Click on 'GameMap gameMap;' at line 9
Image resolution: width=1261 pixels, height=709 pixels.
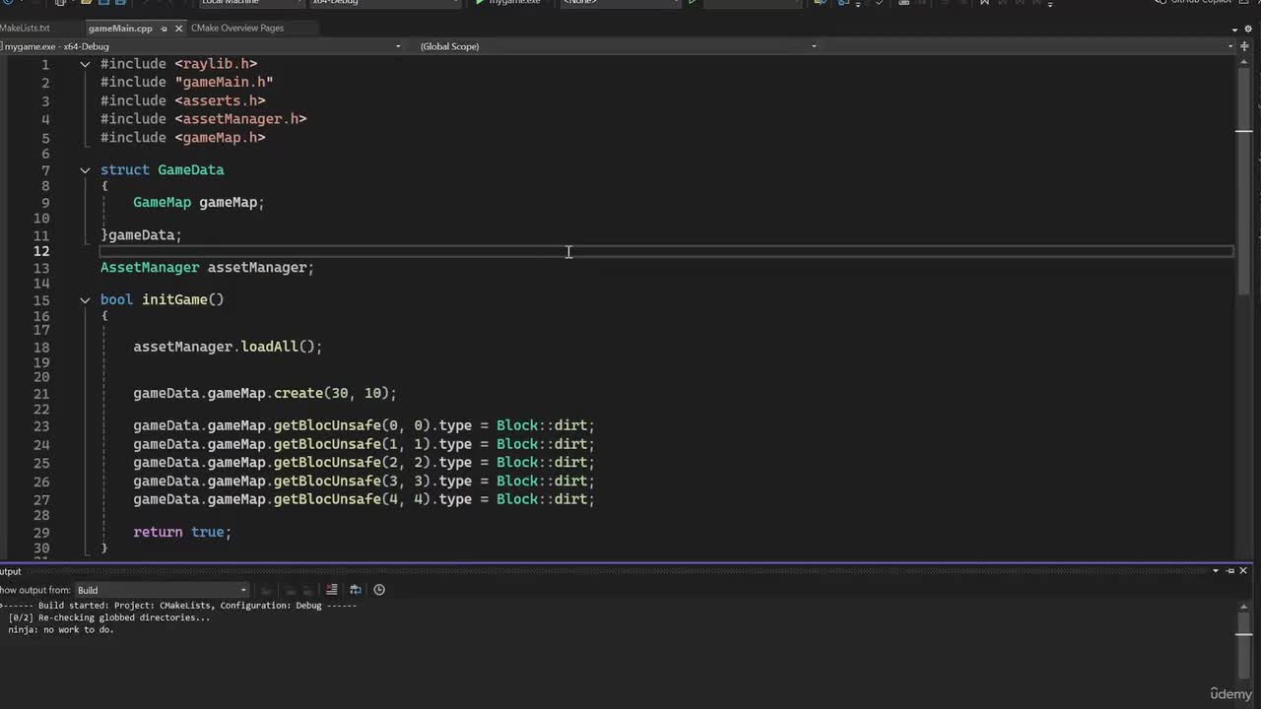click(x=199, y=203)
